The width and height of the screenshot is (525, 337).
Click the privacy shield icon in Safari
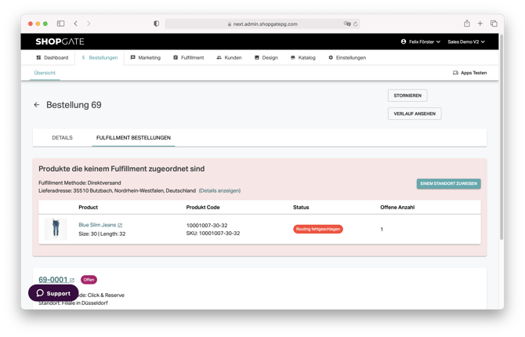coord(156,24)
